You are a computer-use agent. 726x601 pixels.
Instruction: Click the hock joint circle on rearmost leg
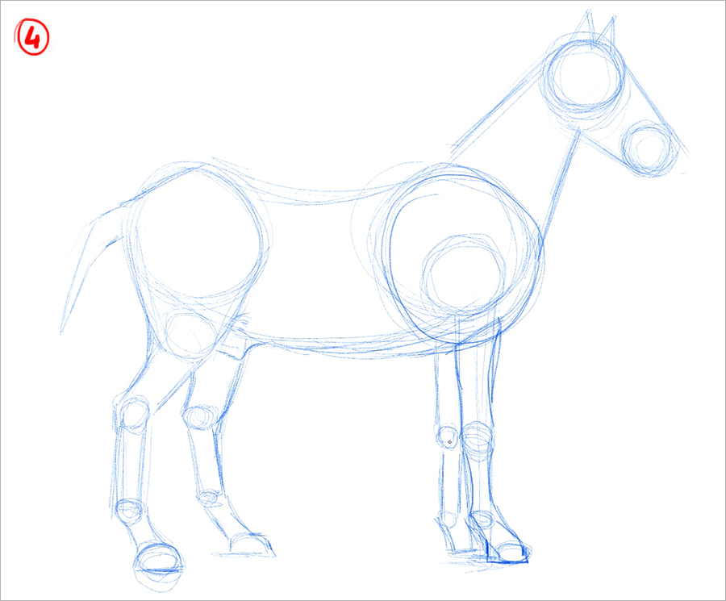pyautogui.click(x=132, y=413)
